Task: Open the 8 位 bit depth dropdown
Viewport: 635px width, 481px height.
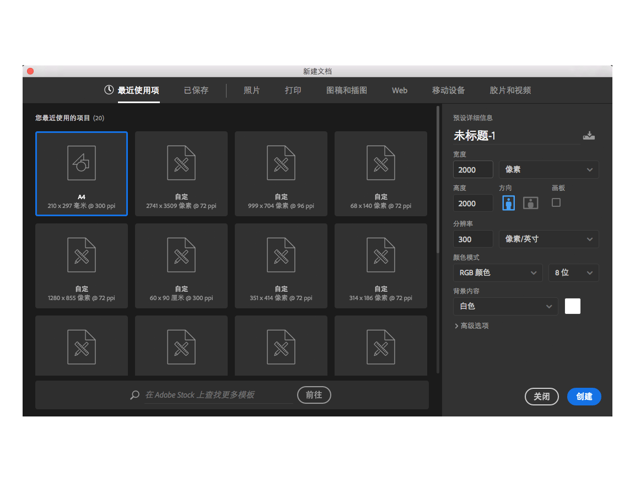Action: [573, 272]
